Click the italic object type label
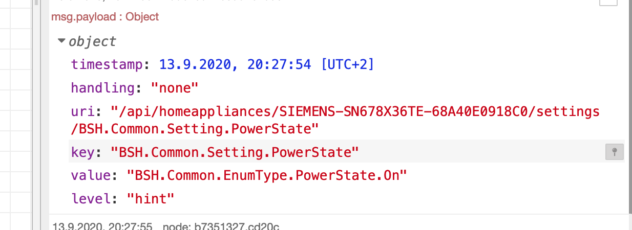632x230 pixels. 93,41
